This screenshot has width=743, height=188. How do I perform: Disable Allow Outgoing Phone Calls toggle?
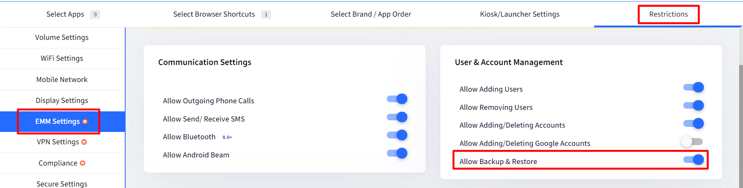tap(397, 99)
